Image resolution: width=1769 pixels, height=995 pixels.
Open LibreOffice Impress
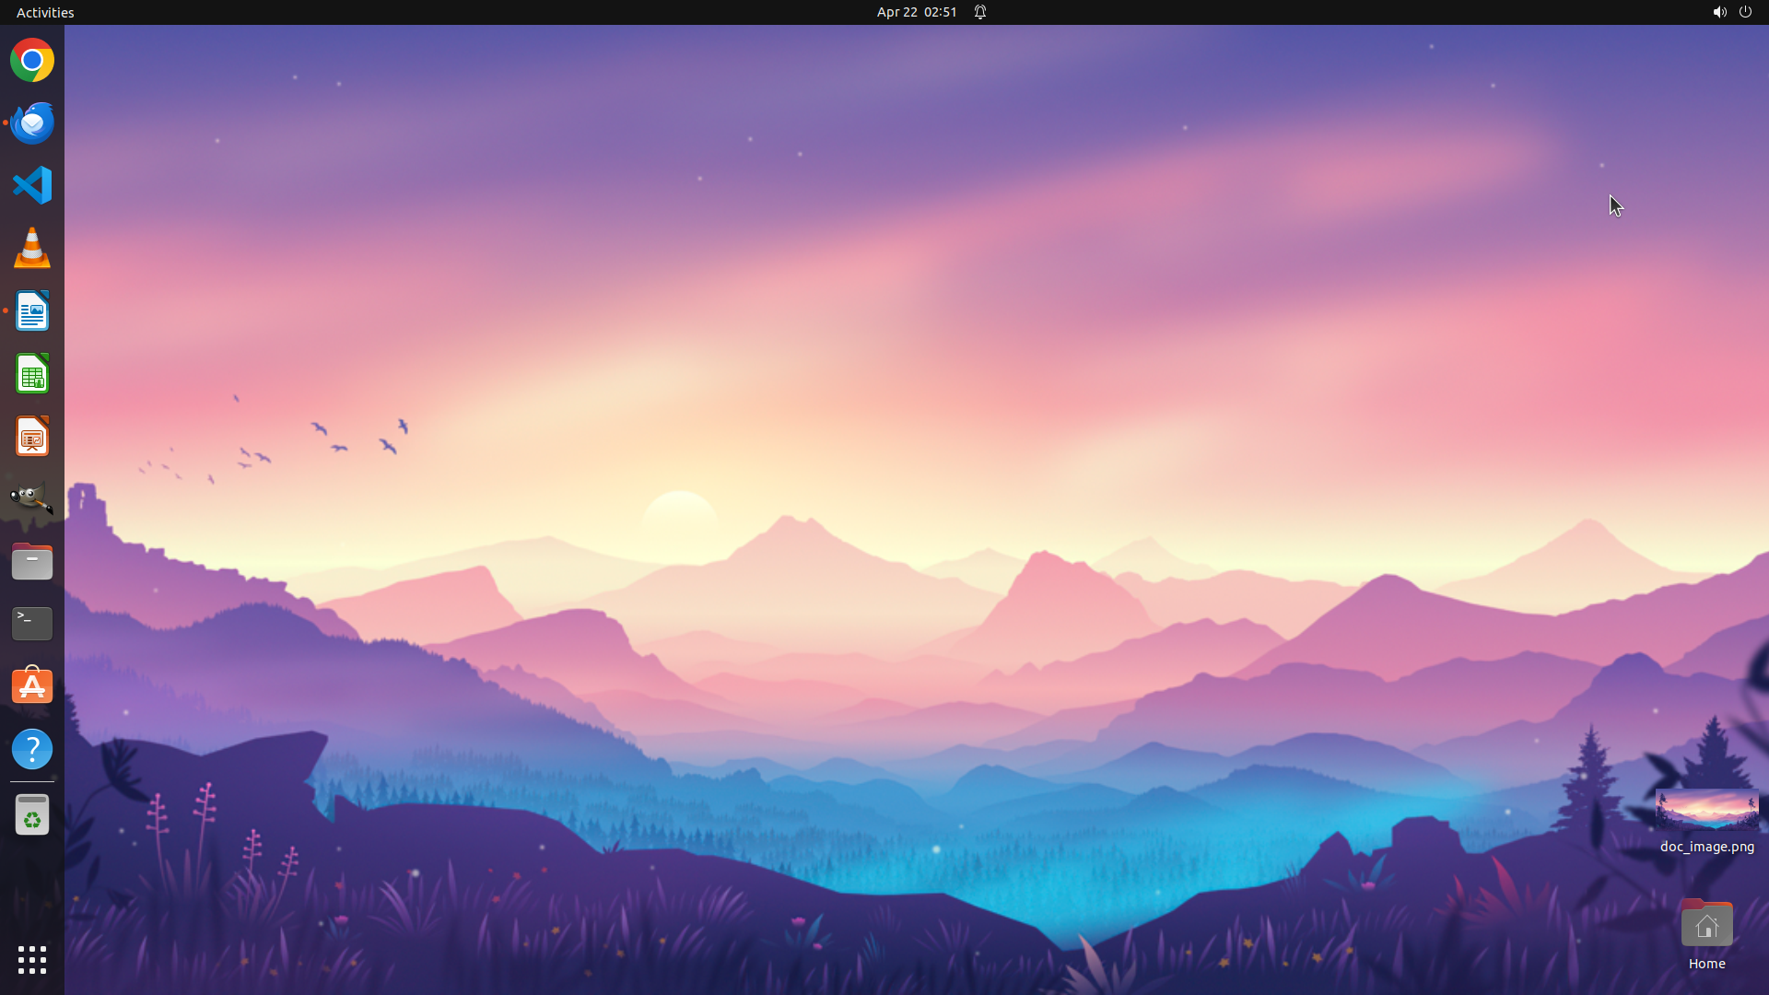click(x=32, y=437)
